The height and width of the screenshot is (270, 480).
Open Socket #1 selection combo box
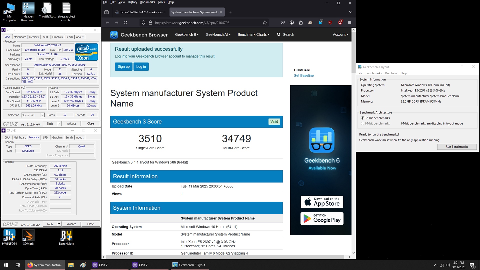click(x=33, y=115)
